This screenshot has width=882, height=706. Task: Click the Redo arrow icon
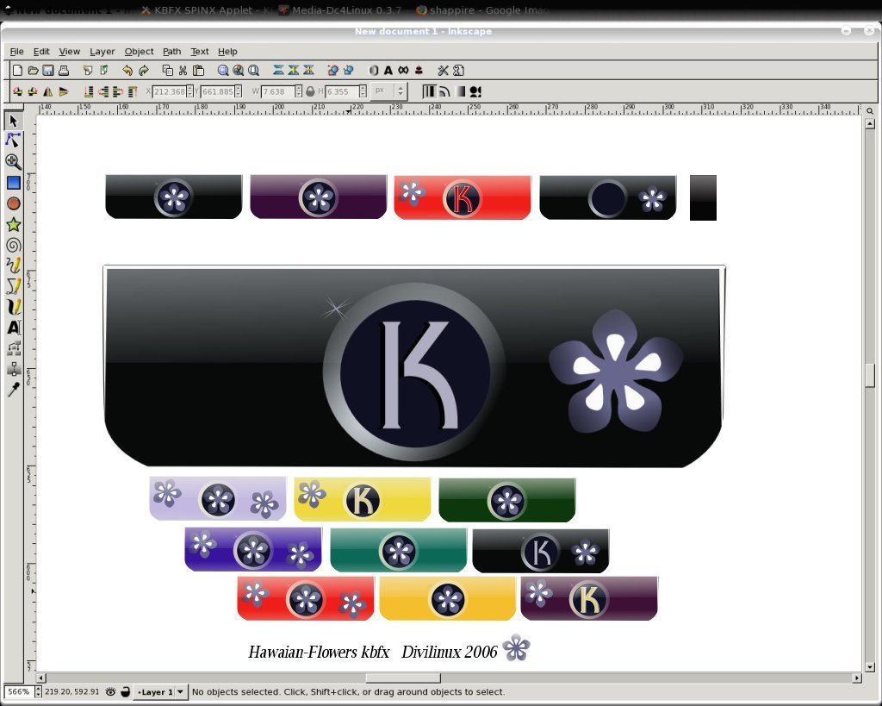coord(144,71)
